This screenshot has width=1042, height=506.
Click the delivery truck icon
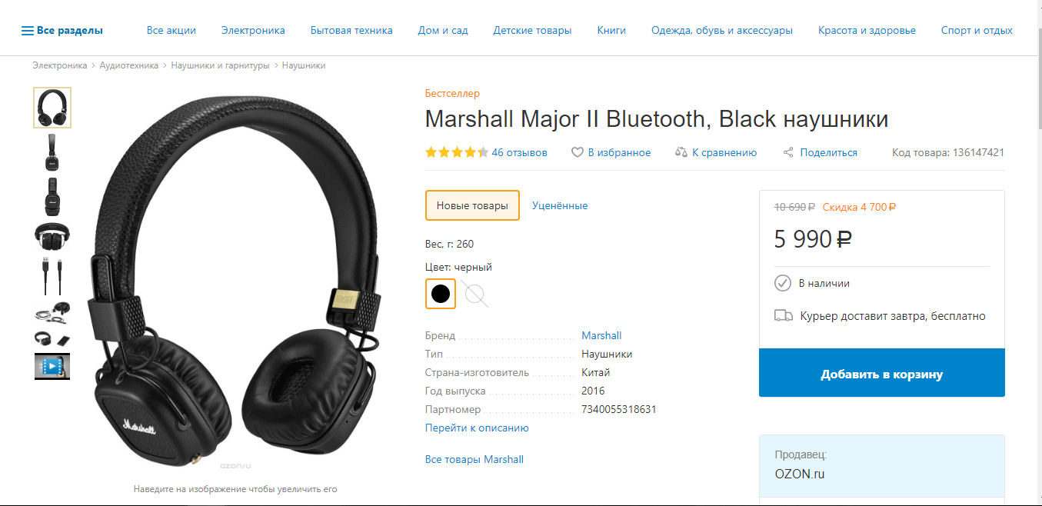[783, 315]
